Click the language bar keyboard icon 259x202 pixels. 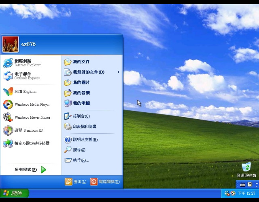242,185
